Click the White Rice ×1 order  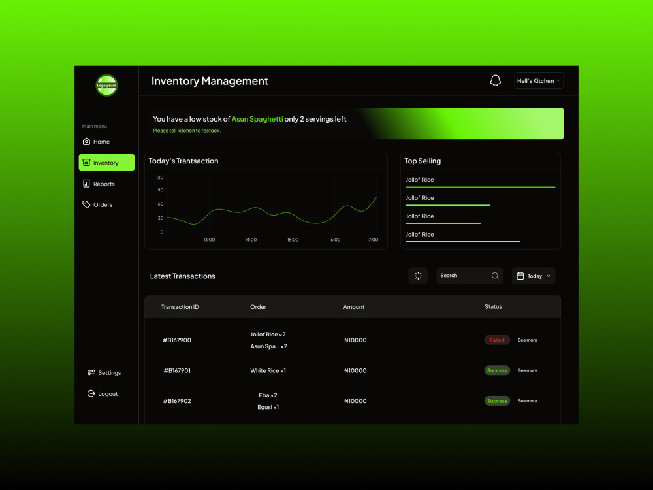tap(268, 370)
